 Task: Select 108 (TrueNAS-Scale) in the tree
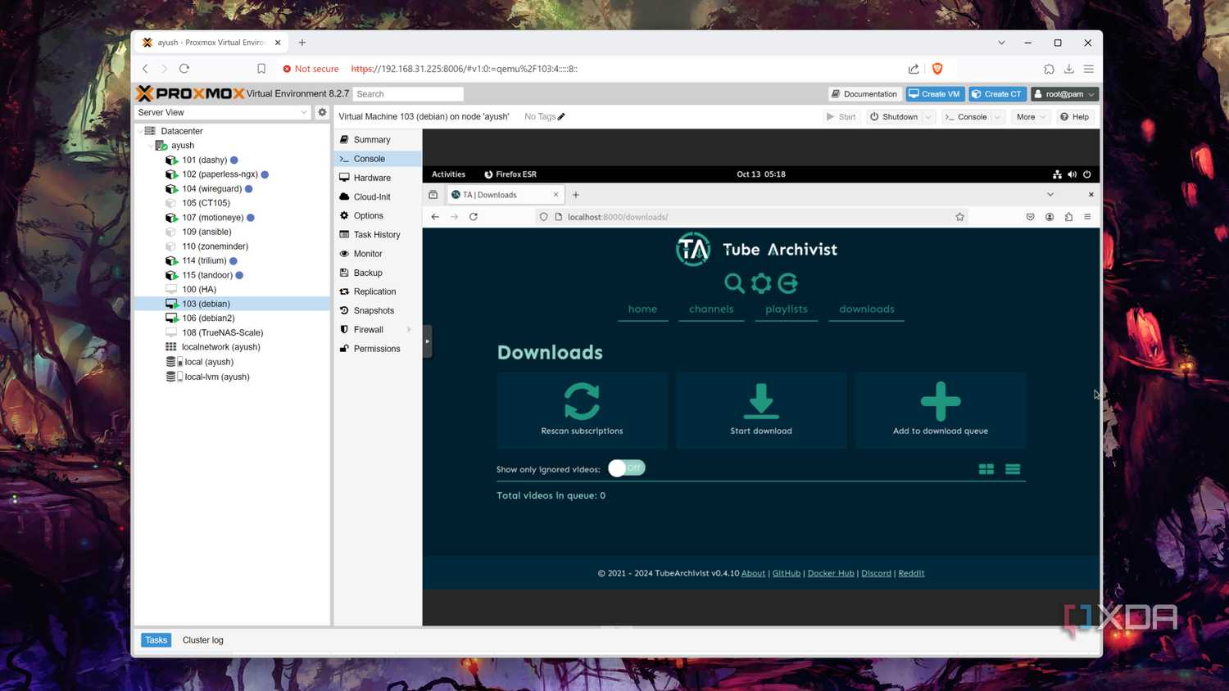click(x=222, y=332)
